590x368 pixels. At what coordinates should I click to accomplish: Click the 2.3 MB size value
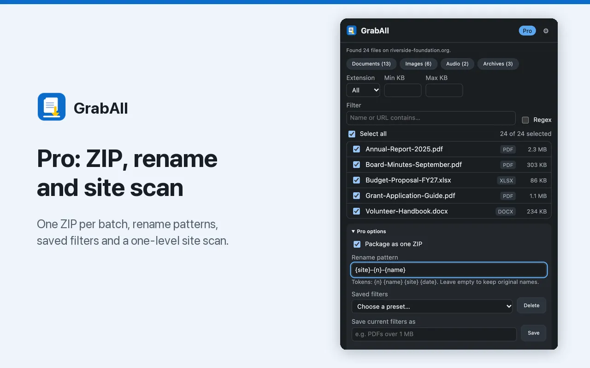click(x=537, y=149)
